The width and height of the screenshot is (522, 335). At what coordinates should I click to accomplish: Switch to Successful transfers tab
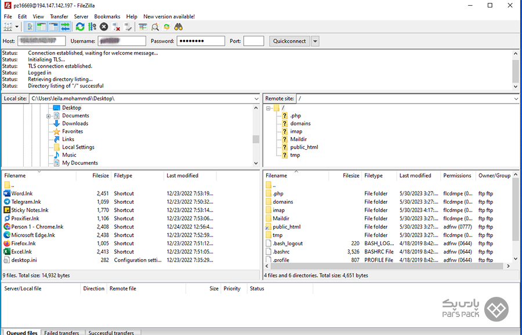pos(111,332)
